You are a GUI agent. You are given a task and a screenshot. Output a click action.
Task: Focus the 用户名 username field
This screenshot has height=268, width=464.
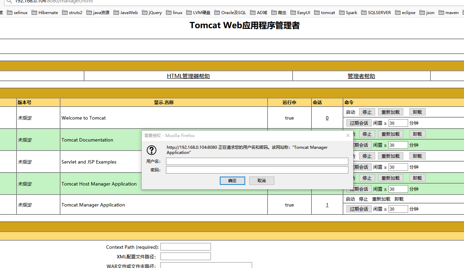tap(257, 161)
